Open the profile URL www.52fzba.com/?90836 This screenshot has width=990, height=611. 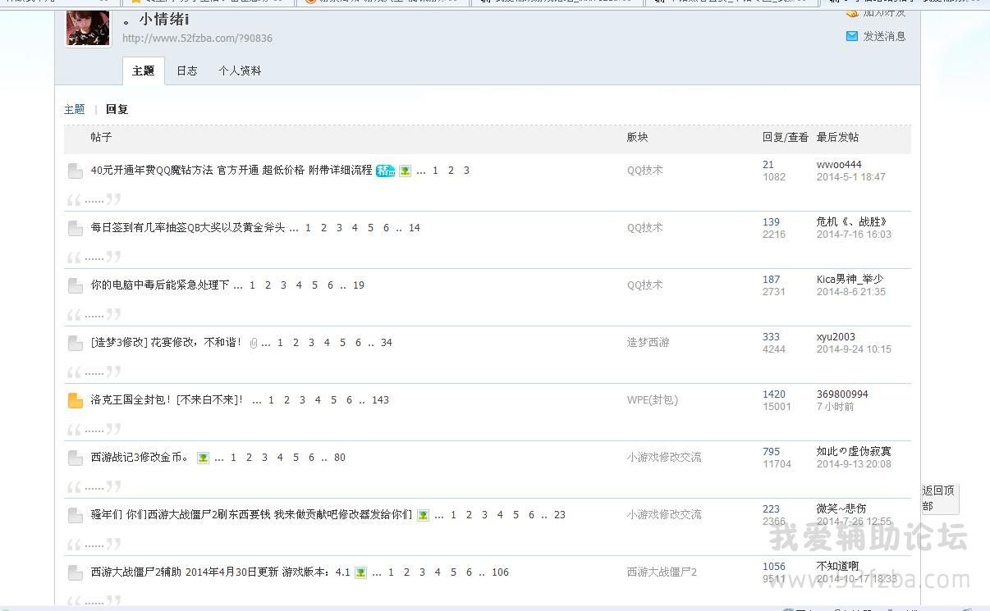197,39
